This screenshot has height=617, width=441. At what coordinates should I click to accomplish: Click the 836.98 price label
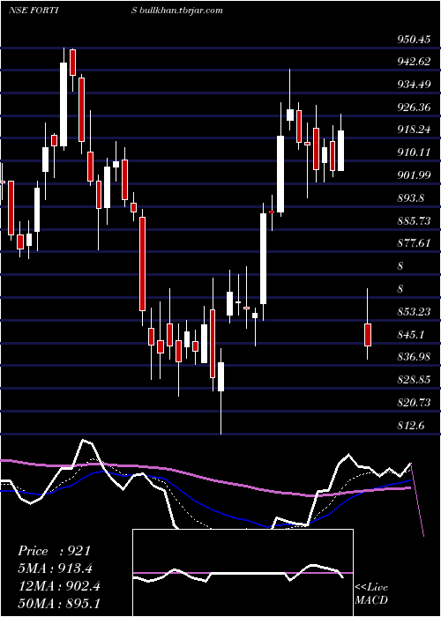[414, 357]
